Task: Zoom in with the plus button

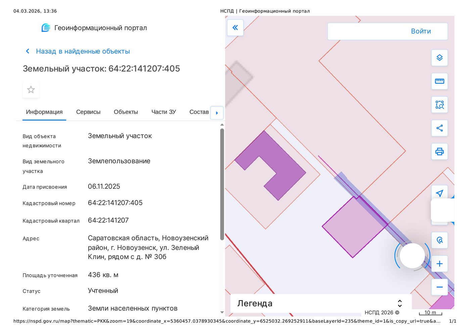Action: 439,264
